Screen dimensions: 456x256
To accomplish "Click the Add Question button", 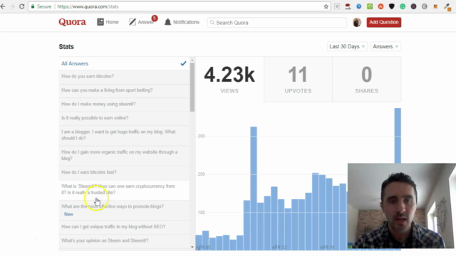I will click(384, 22).
